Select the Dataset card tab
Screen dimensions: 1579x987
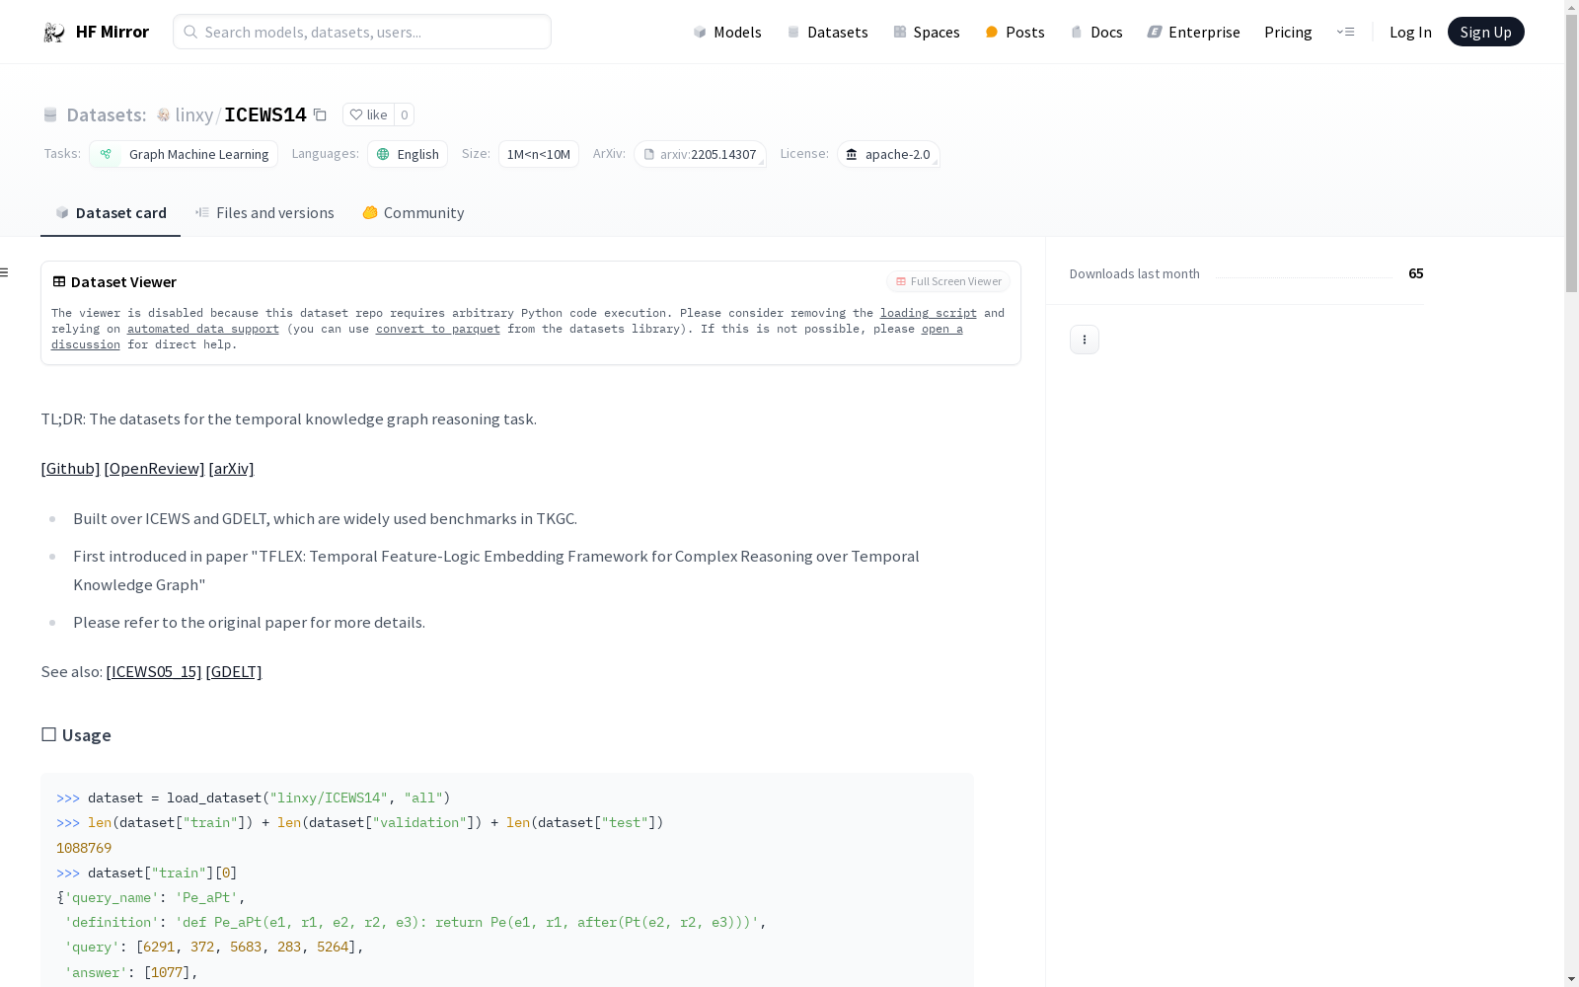coord(111,213)
